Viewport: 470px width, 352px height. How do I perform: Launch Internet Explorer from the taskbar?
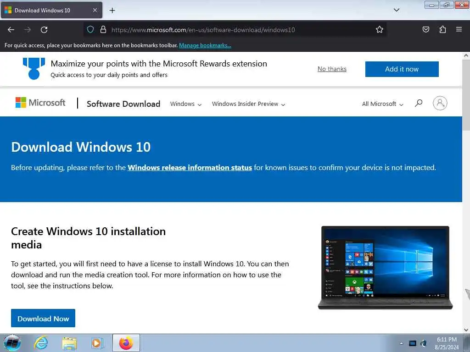pyautogui.click(x=41, y=343)
